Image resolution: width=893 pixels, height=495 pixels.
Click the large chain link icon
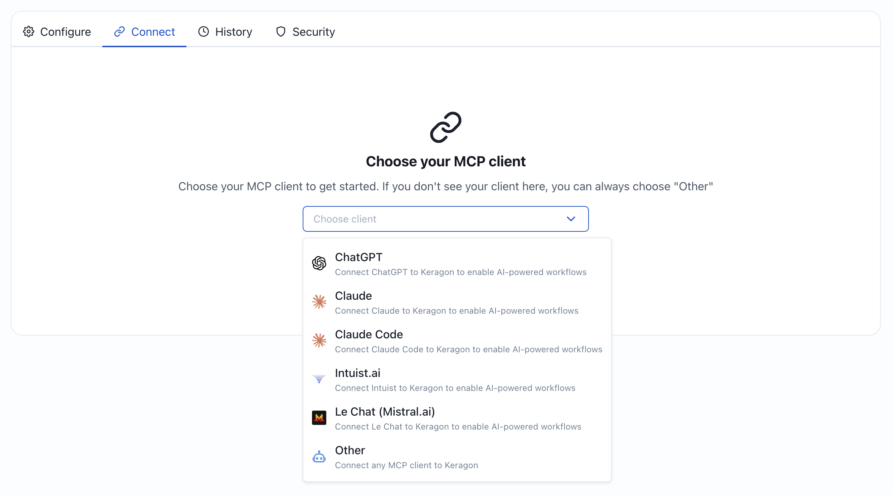pos(446,127)
